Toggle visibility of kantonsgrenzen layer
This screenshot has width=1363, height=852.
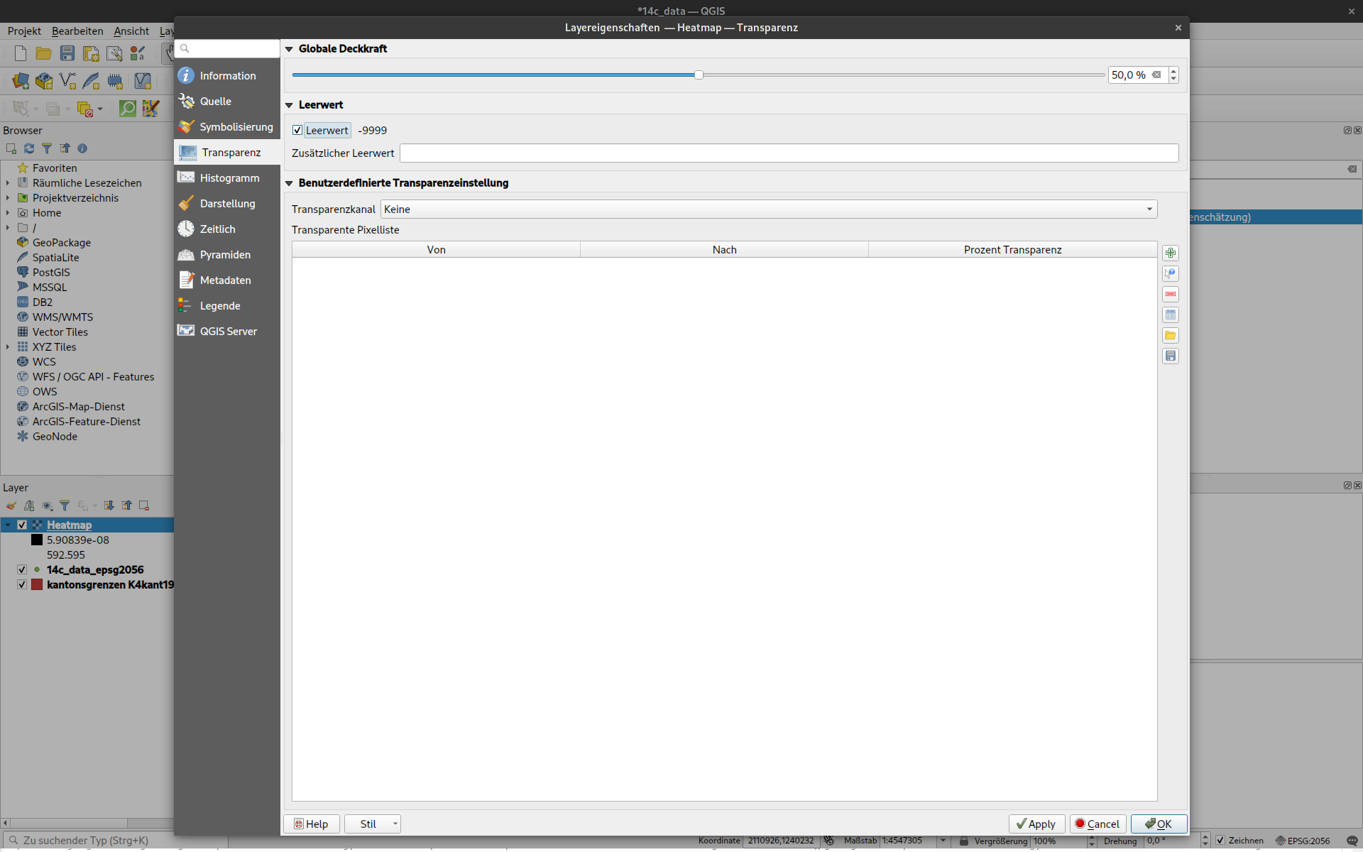(22, 584)
